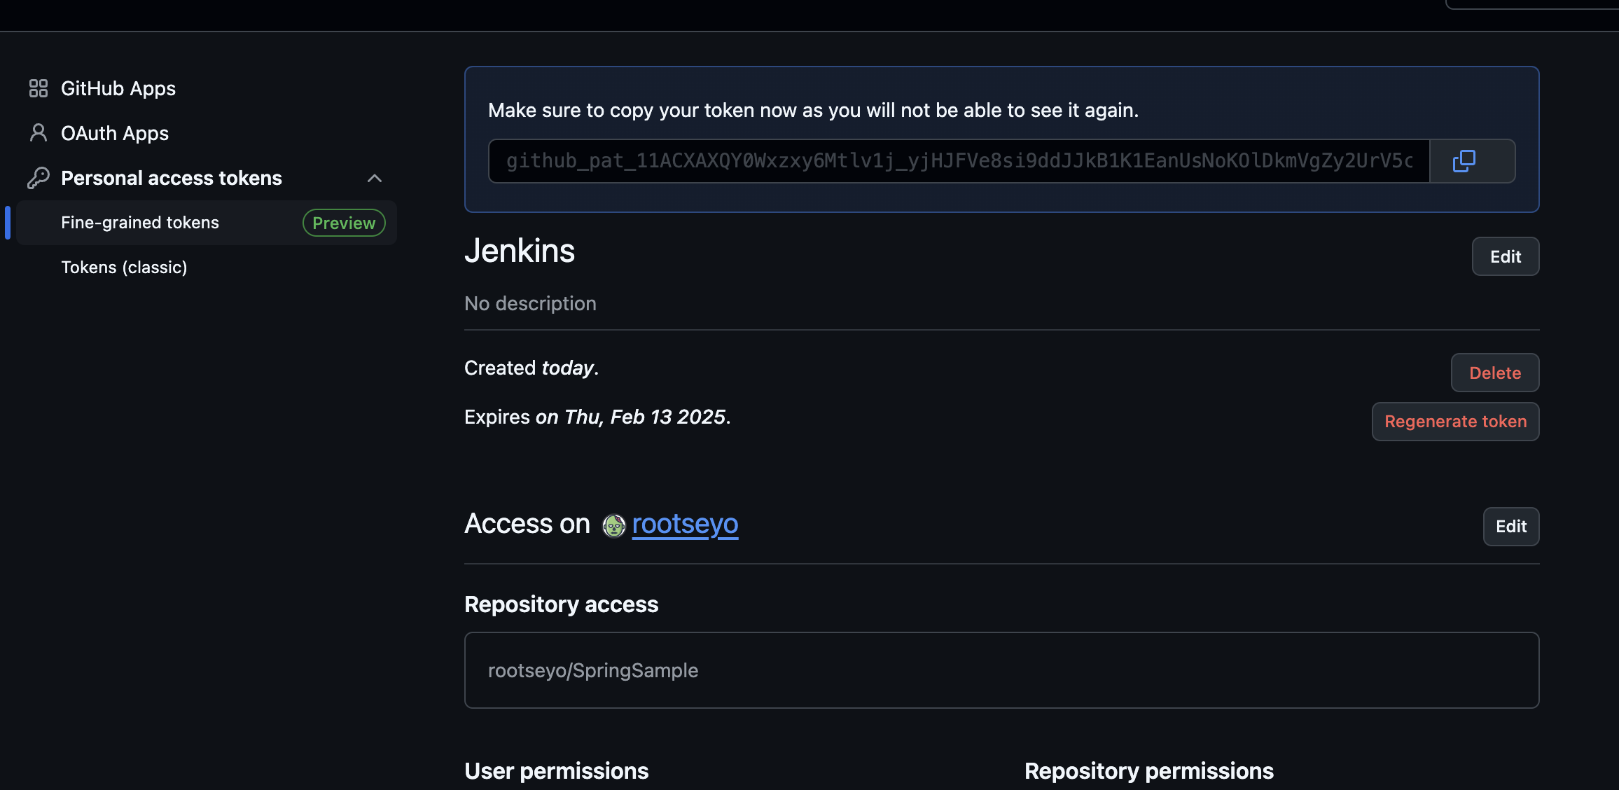This screenshot has height=790, width=1619.
Task: Click the GitHub Apps grid icon
Action: click(38, 88)
